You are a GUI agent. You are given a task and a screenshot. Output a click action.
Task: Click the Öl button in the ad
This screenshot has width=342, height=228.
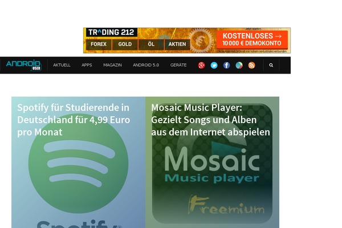151,44
